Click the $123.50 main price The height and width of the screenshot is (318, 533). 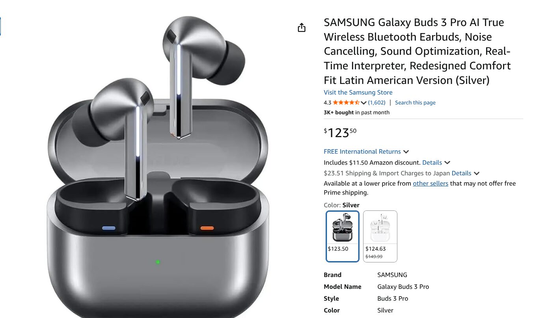coord(340,132)
